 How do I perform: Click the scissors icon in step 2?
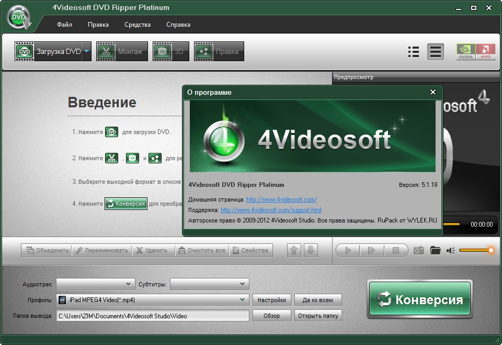point(111,158)
